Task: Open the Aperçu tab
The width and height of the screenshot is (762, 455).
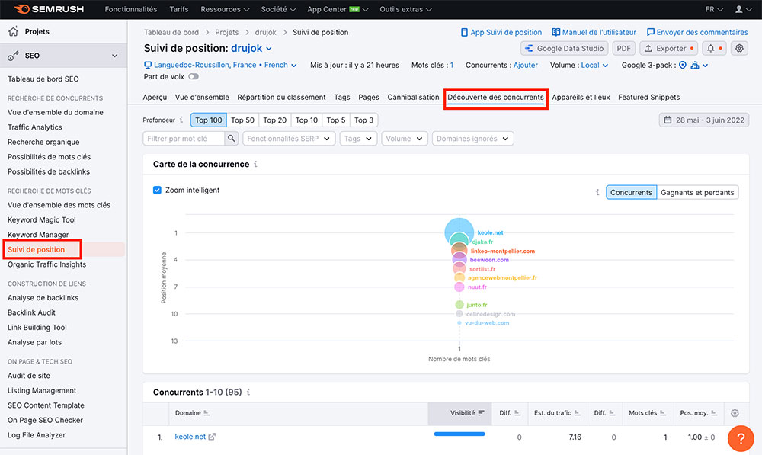Action: point(155,98)
